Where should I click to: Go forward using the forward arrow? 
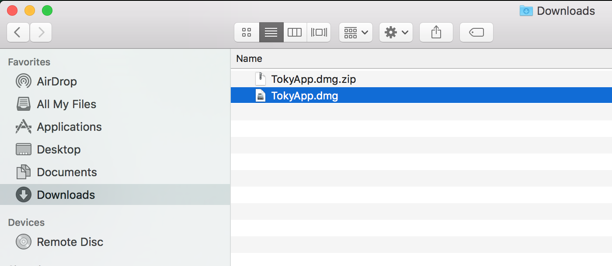pos(41,32)
